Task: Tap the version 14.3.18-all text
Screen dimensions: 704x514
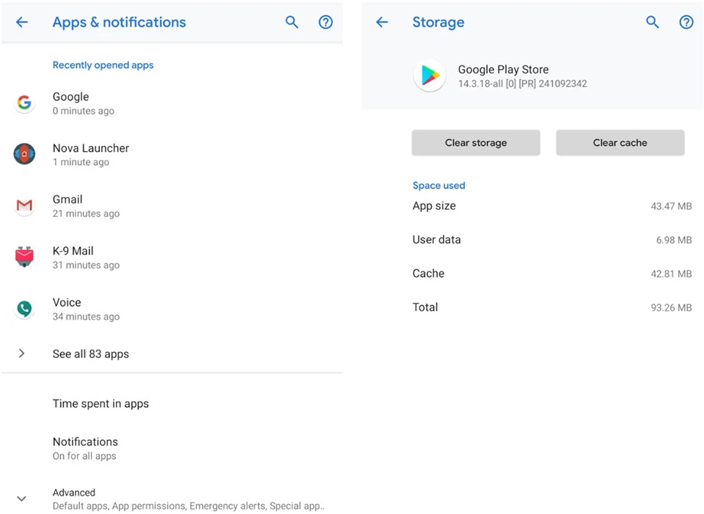Action: click(x=522, y=84)
